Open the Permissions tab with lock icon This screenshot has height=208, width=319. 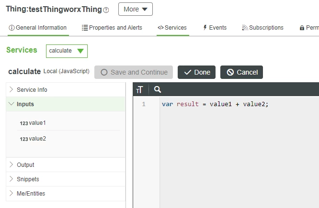point(309,28)
